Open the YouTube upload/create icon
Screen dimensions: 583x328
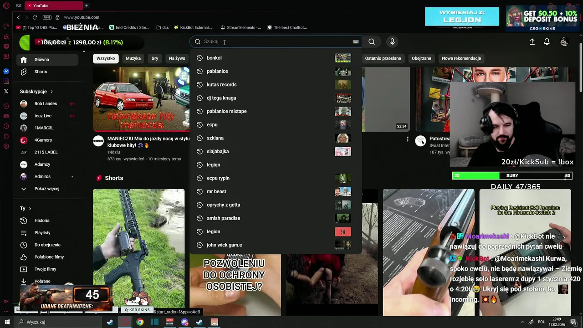coord(532,41)
